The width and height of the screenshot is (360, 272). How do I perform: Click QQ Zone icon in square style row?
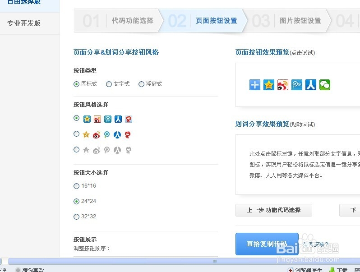87,119
